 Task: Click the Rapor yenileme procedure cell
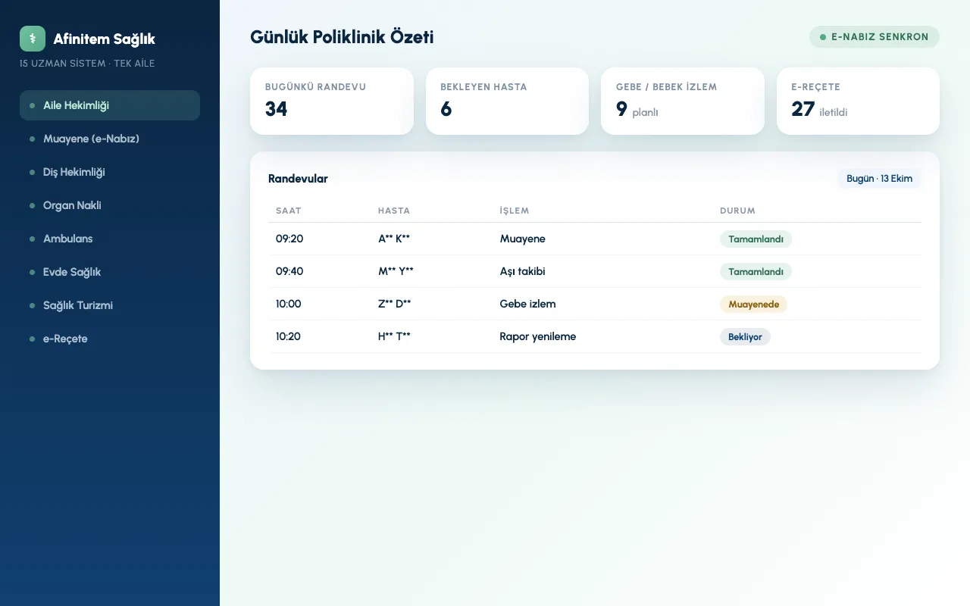(538, 336)
